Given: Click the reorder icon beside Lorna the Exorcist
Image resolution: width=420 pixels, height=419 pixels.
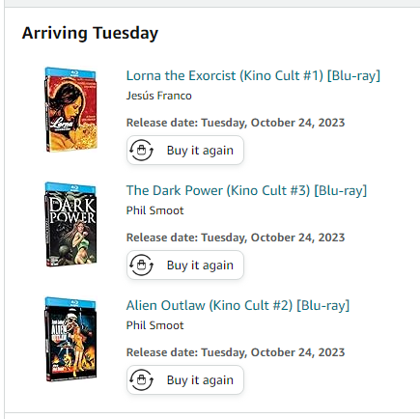Looking at the screenshot, I should pos(141,150).
